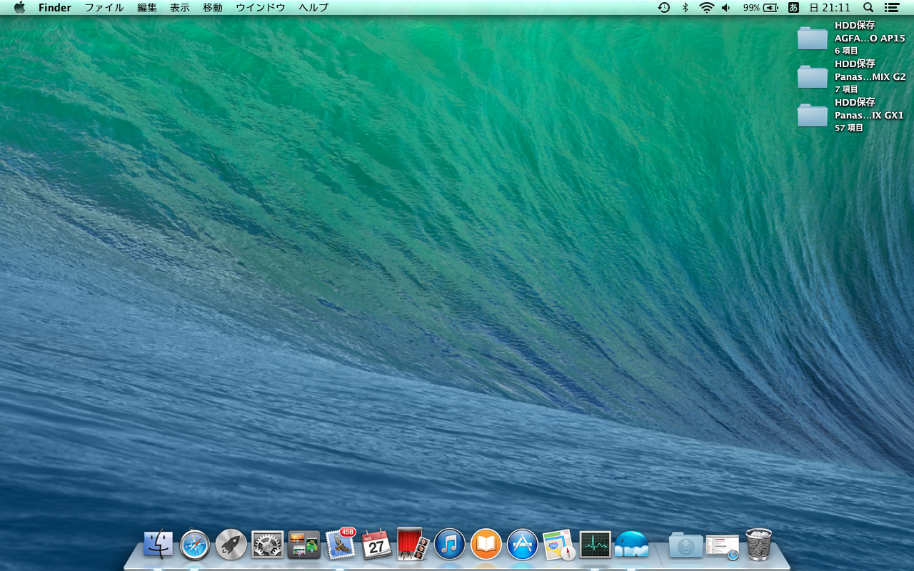Select the HDD保存 Panas…IX GX1 folder
This screenshot has width=914, height=571.
tap(813, 115)
